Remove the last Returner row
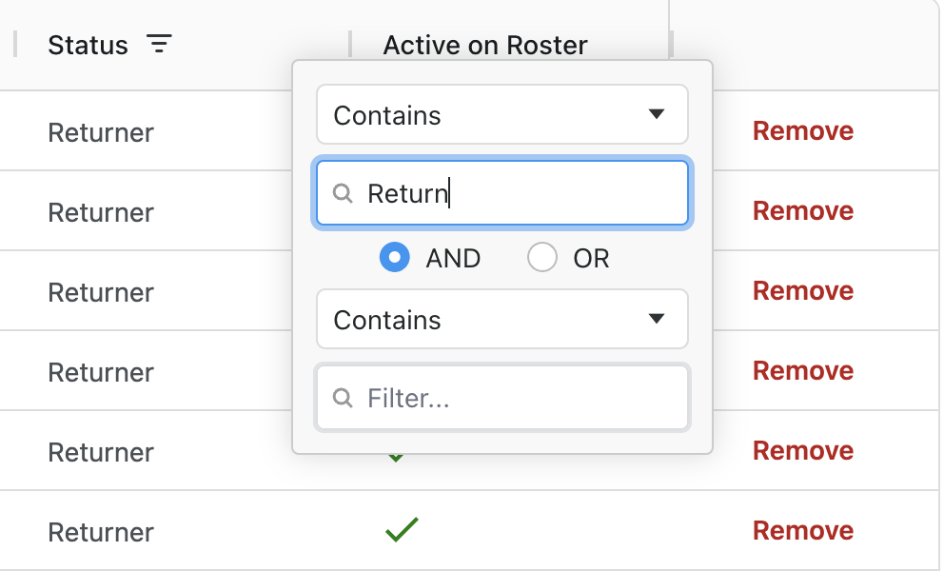The height and width of the screenshot is (571, 944). [802, 531]
